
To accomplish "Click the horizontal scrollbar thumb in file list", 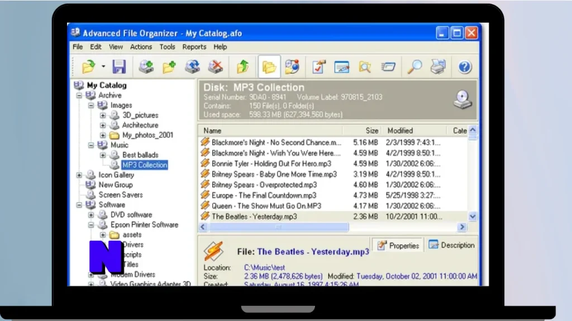I will [278, 227].
